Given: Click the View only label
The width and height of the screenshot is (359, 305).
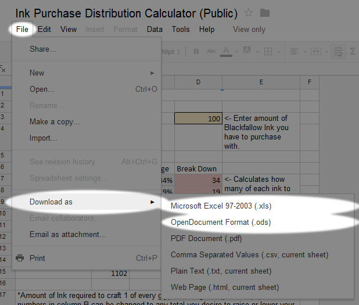Looking at the screenshot, I should pyautogui.click(x=249, y=29).
